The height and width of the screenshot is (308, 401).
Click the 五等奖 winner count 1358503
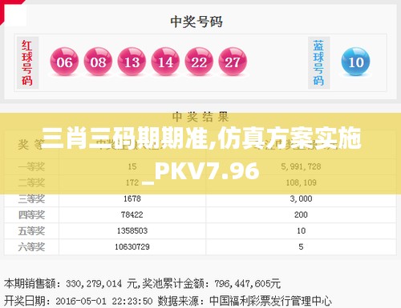[x=132, y=230]
